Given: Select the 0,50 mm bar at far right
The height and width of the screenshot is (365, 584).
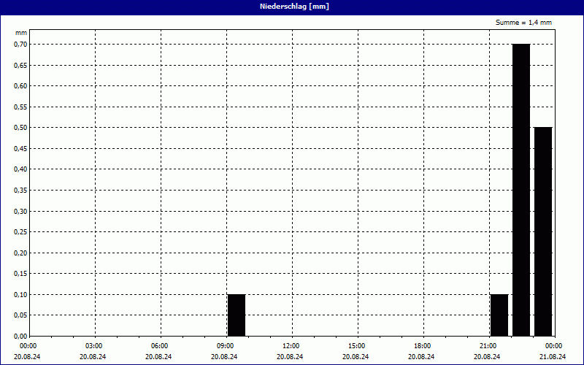Looking at the screenshot, I should [543, 231].
